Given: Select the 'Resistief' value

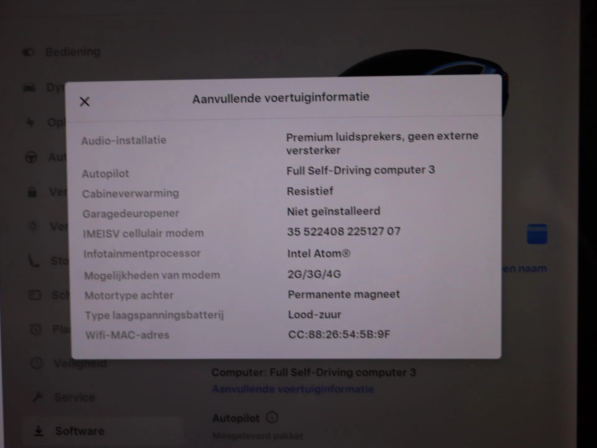Looking at the screenshot, I should coord(310,191).
